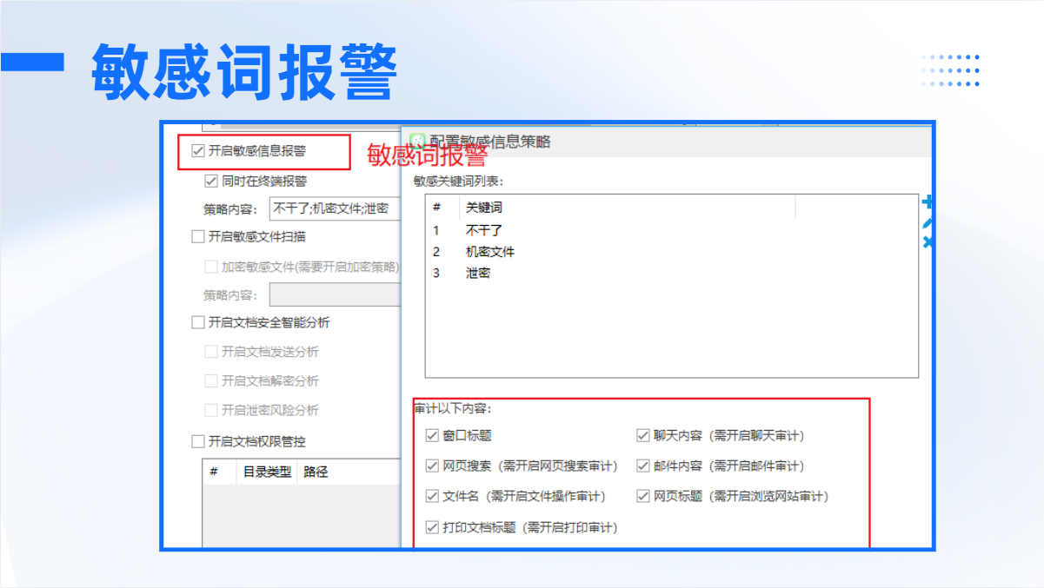
Task: Click the 路径 column header
Action: click(x=316, y=472)
